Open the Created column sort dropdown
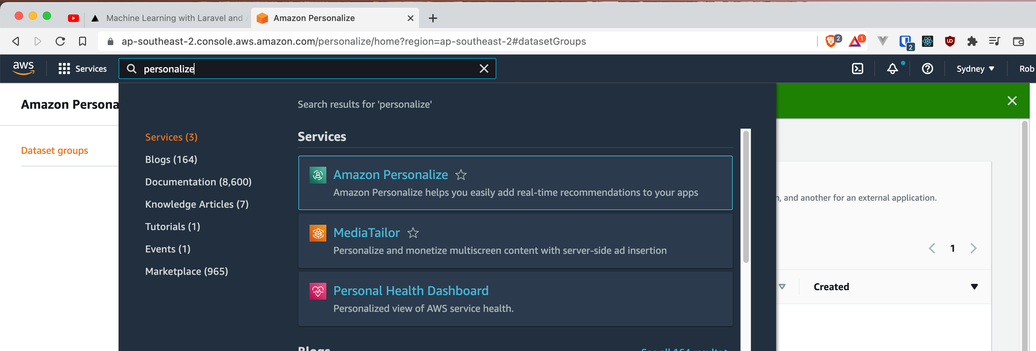 [974, 286]
